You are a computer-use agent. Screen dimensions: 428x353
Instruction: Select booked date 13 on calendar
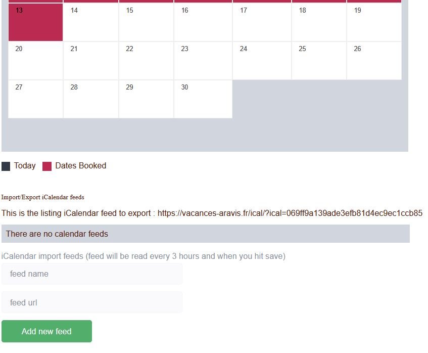[35, 22]
